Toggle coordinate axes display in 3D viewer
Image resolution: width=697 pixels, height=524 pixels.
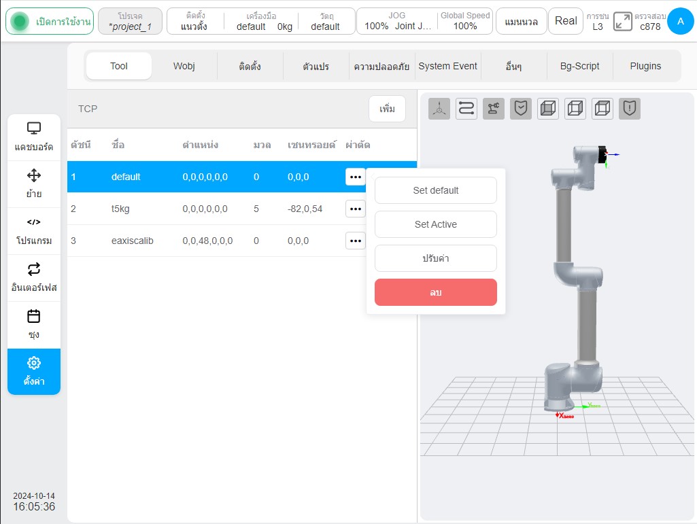pos(439,109)
